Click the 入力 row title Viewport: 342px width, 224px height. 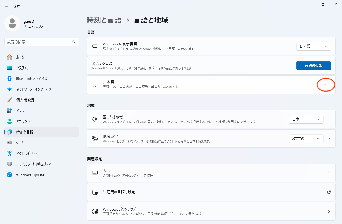tap(107, 170)
